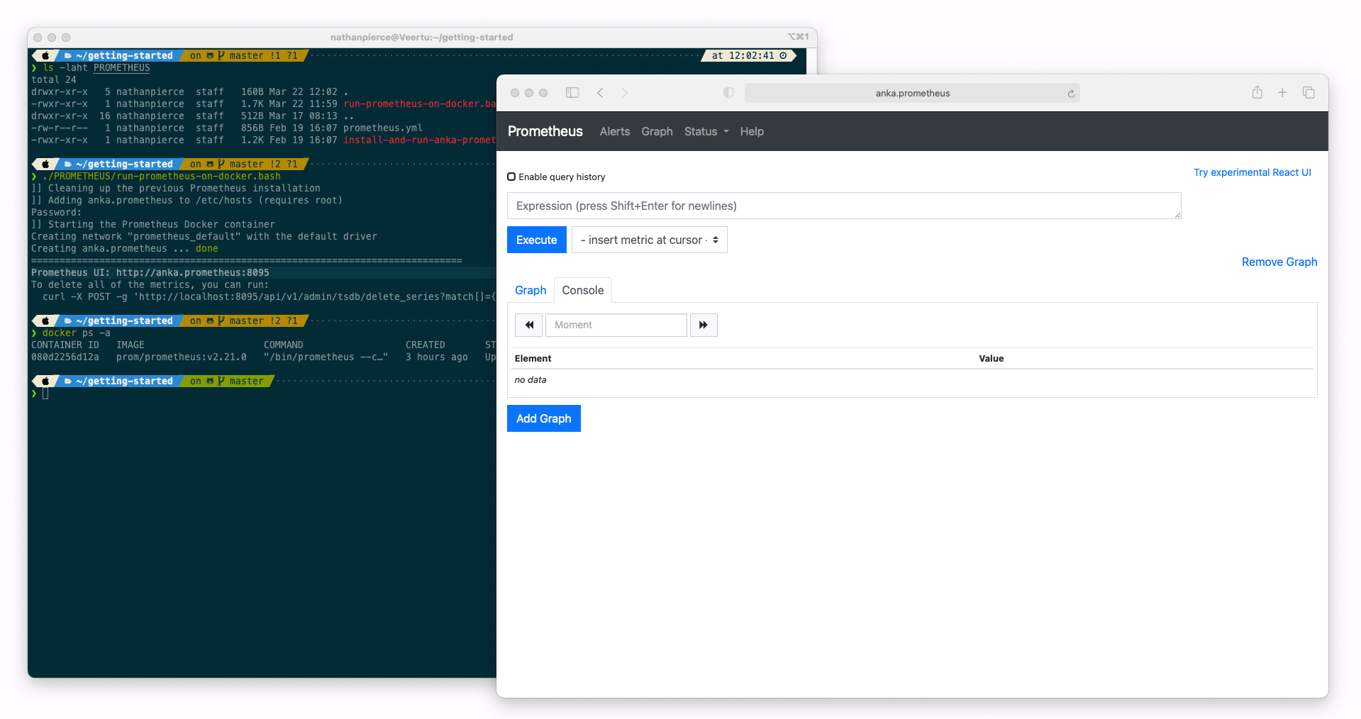Viewport: 1361px width, 719px height.
Task: Open the Alerts page
Action: 614,131
